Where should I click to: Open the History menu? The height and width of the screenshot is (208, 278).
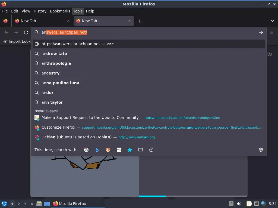40,11
